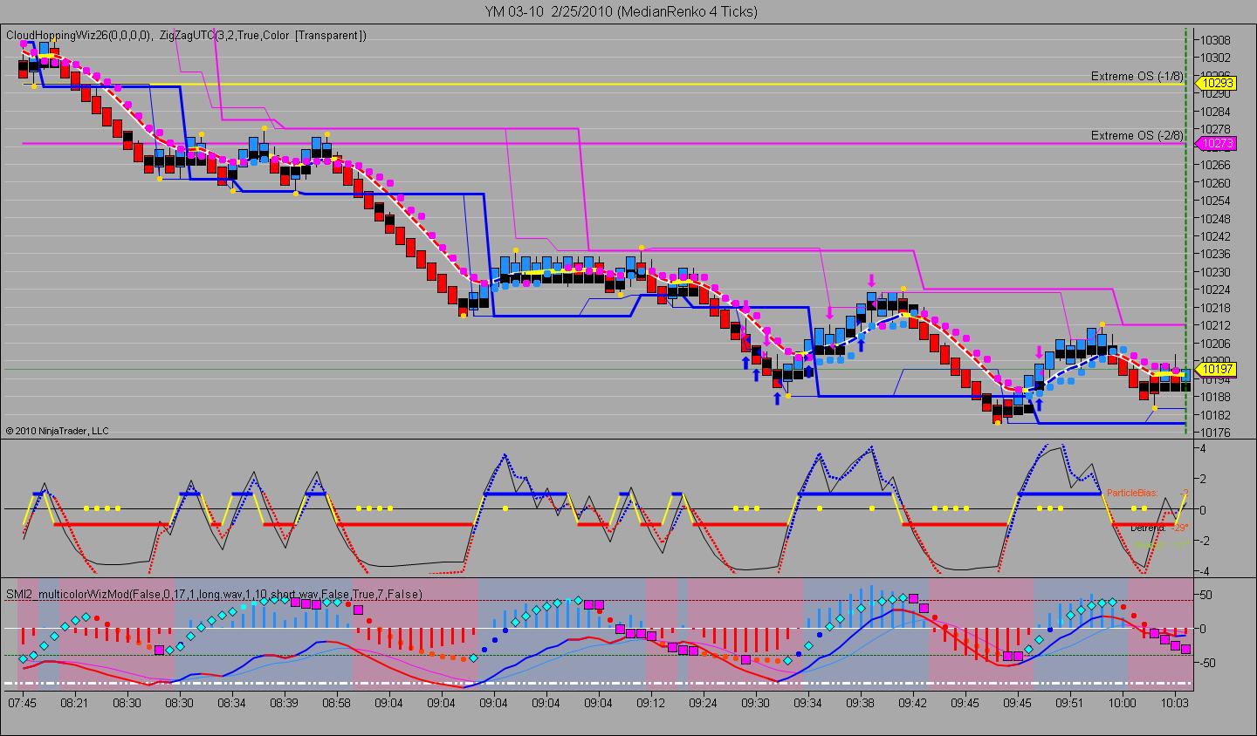Viewport: 1257px width, 736px height.
Task: Click the 07:45 time axis label
Action: (x=23, y=702)
